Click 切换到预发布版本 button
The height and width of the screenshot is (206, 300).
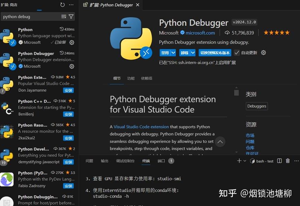[x=215, y=53]
